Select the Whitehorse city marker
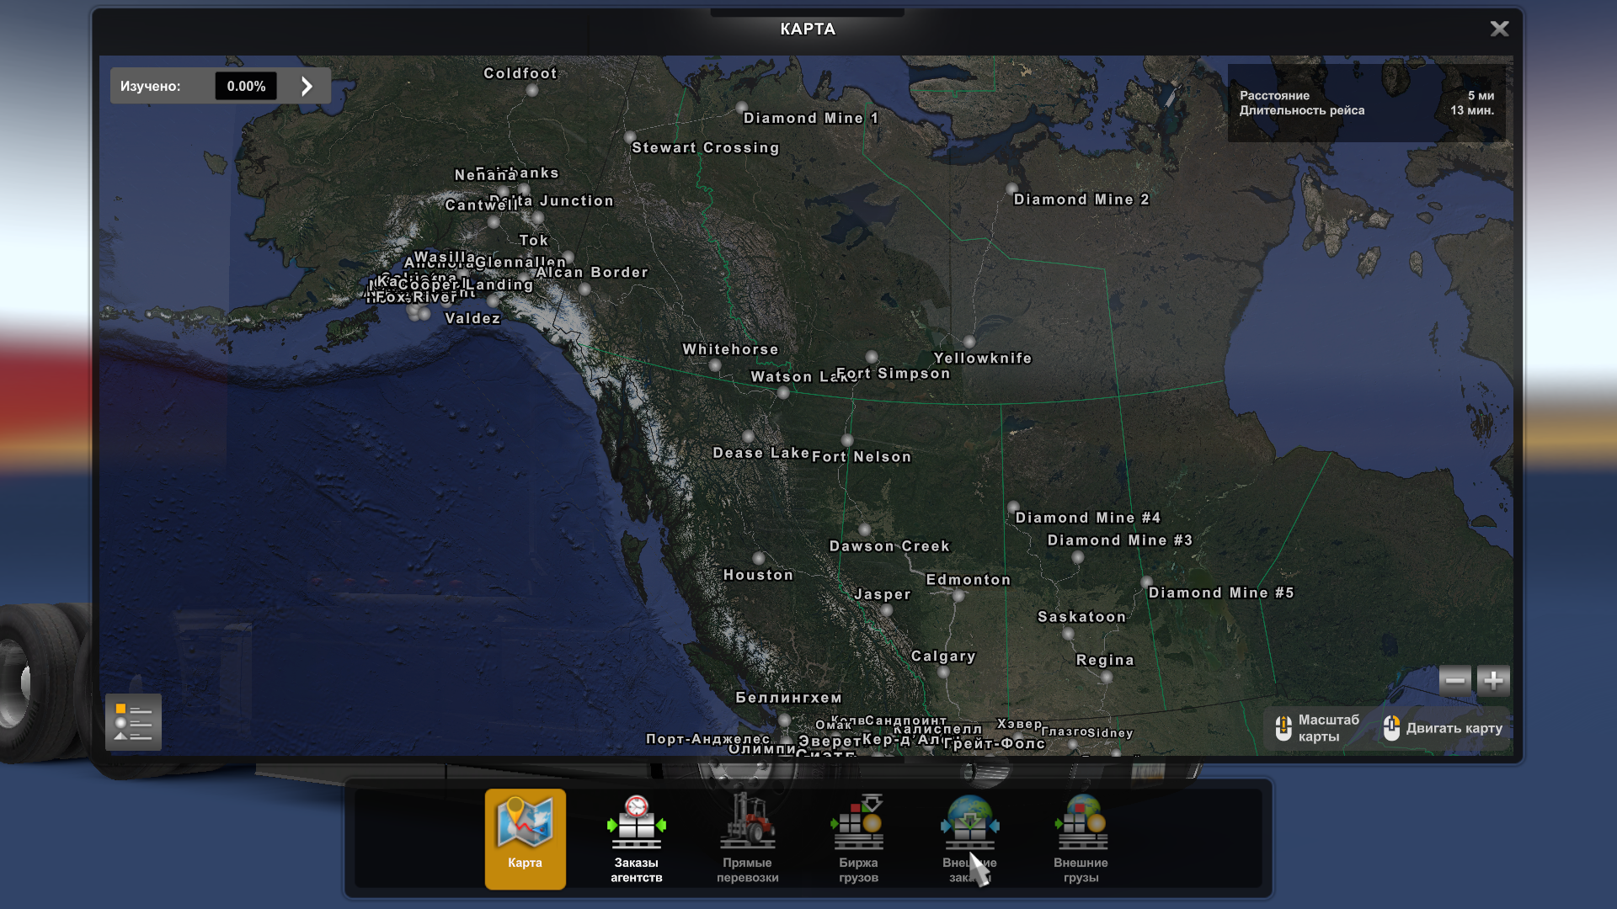This screenshot has height=909, width=1617. tap(715, 365)
